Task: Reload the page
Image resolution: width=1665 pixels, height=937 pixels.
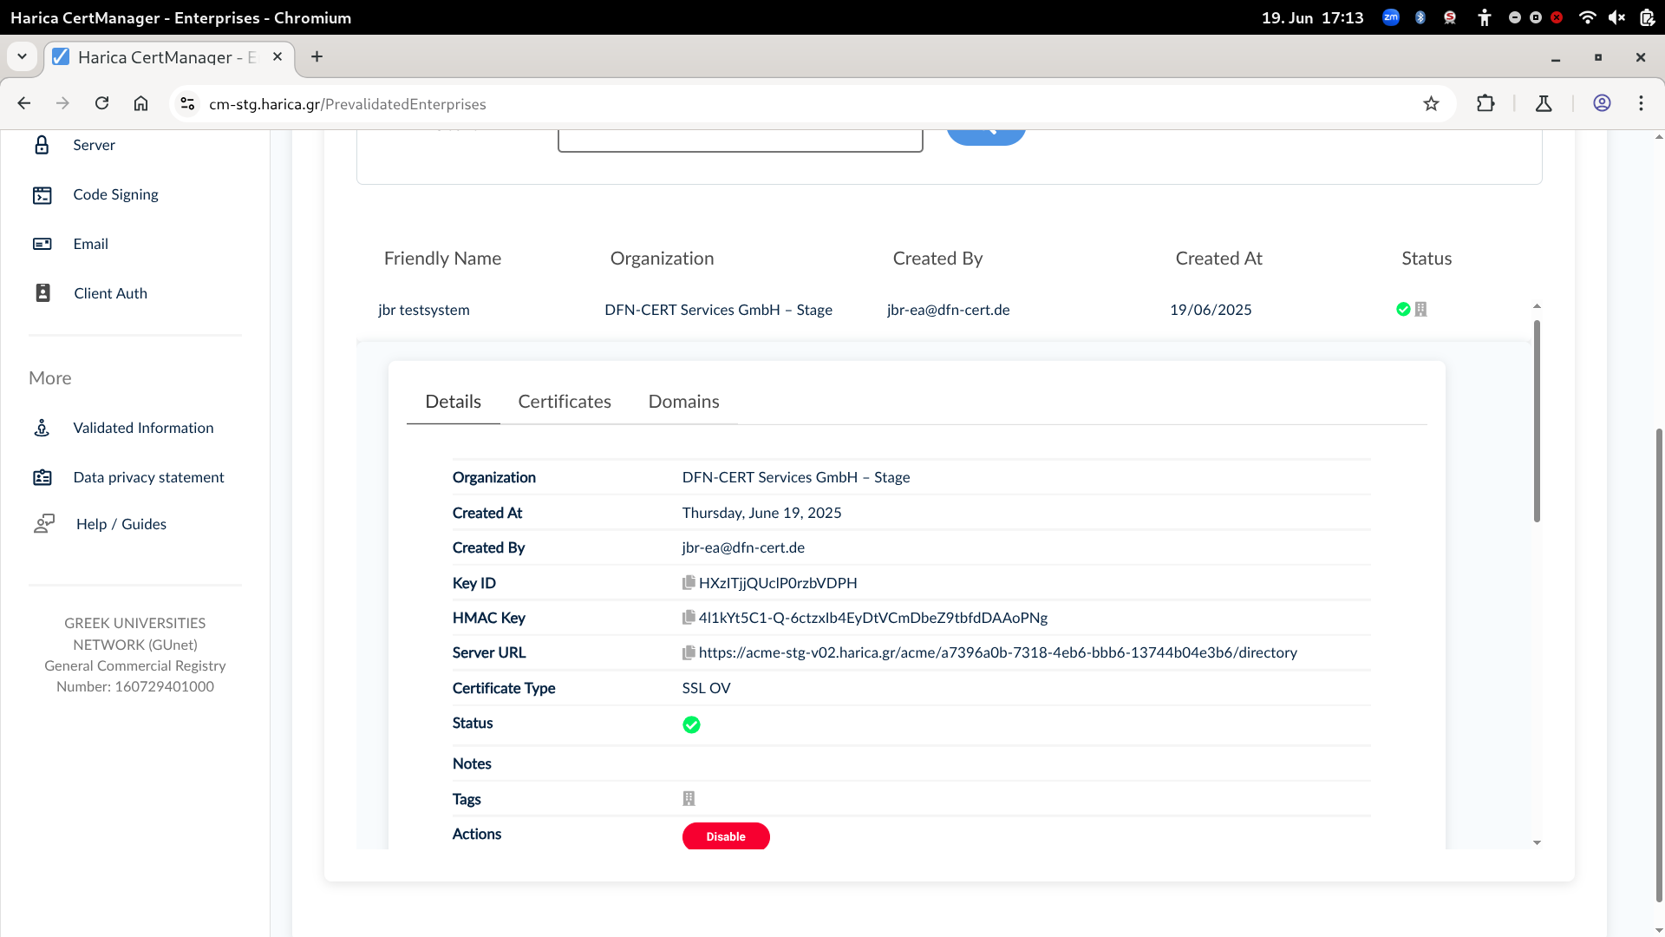Action: 101,103
